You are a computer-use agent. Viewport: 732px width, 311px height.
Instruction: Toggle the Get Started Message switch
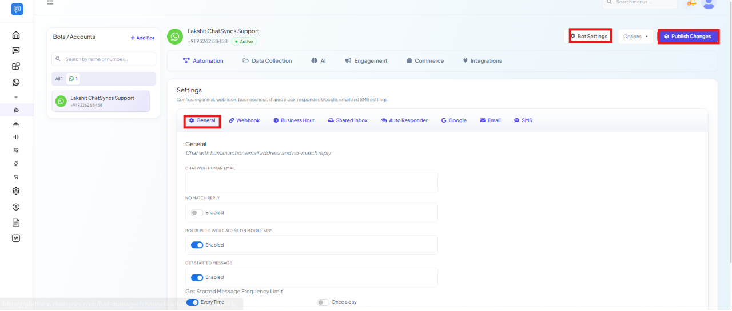point(197,277)
